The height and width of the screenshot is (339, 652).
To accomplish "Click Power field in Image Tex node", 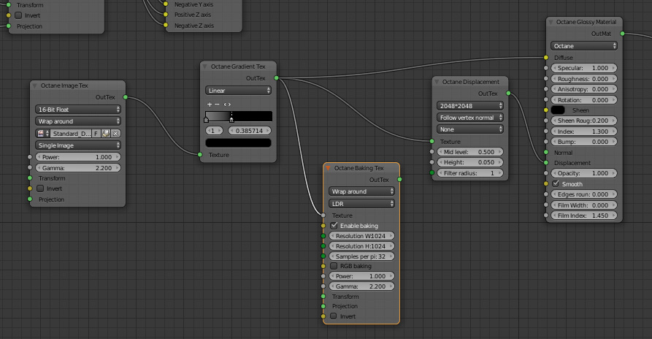I will pyautogui.click(x=77, y=157).
